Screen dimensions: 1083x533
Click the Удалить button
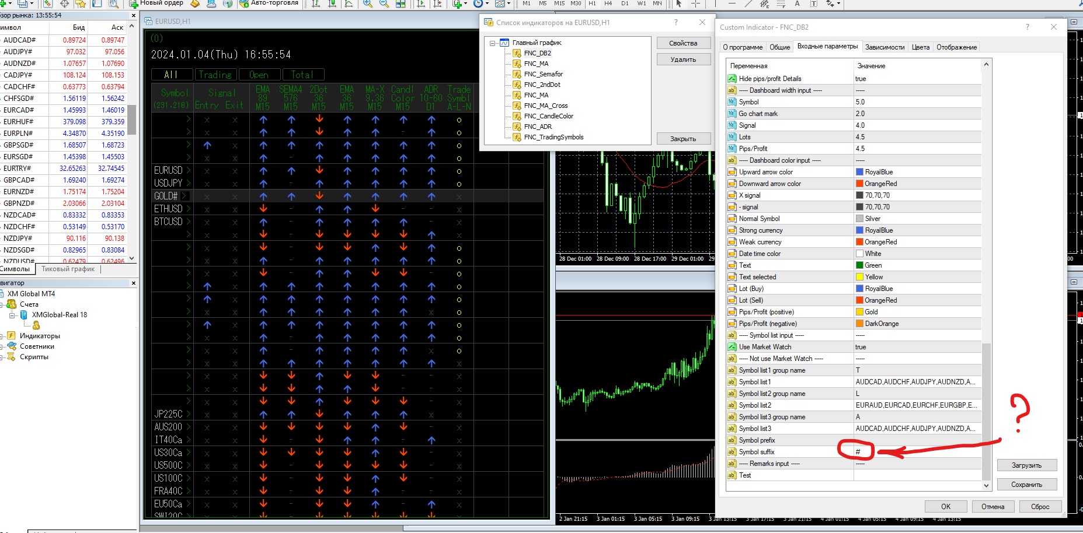tap(683, 59)
